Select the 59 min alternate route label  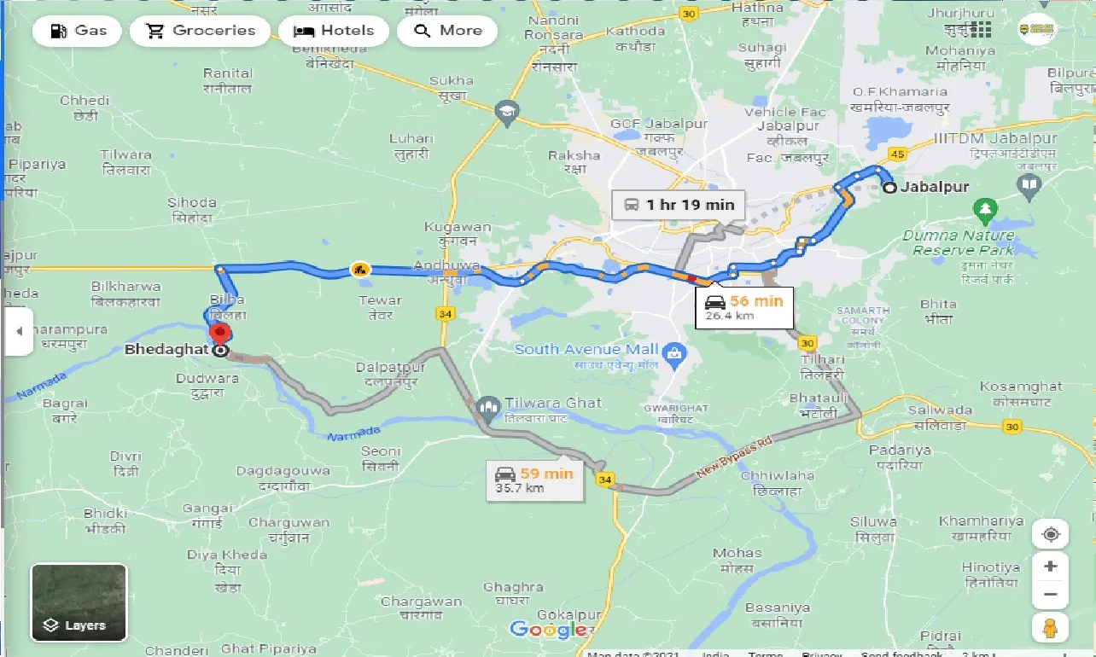click(534, 480)
